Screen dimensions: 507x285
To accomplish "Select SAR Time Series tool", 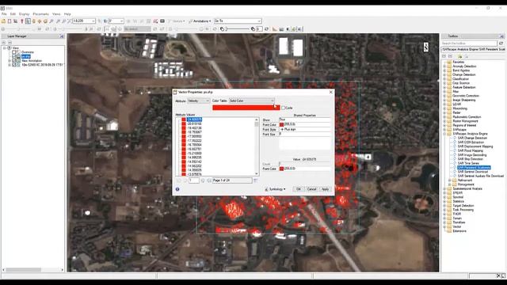I will pos(468,163).
